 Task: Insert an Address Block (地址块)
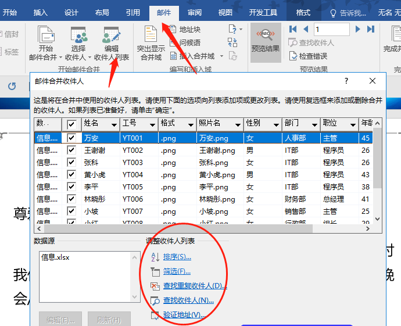click(x=185, y=30)
